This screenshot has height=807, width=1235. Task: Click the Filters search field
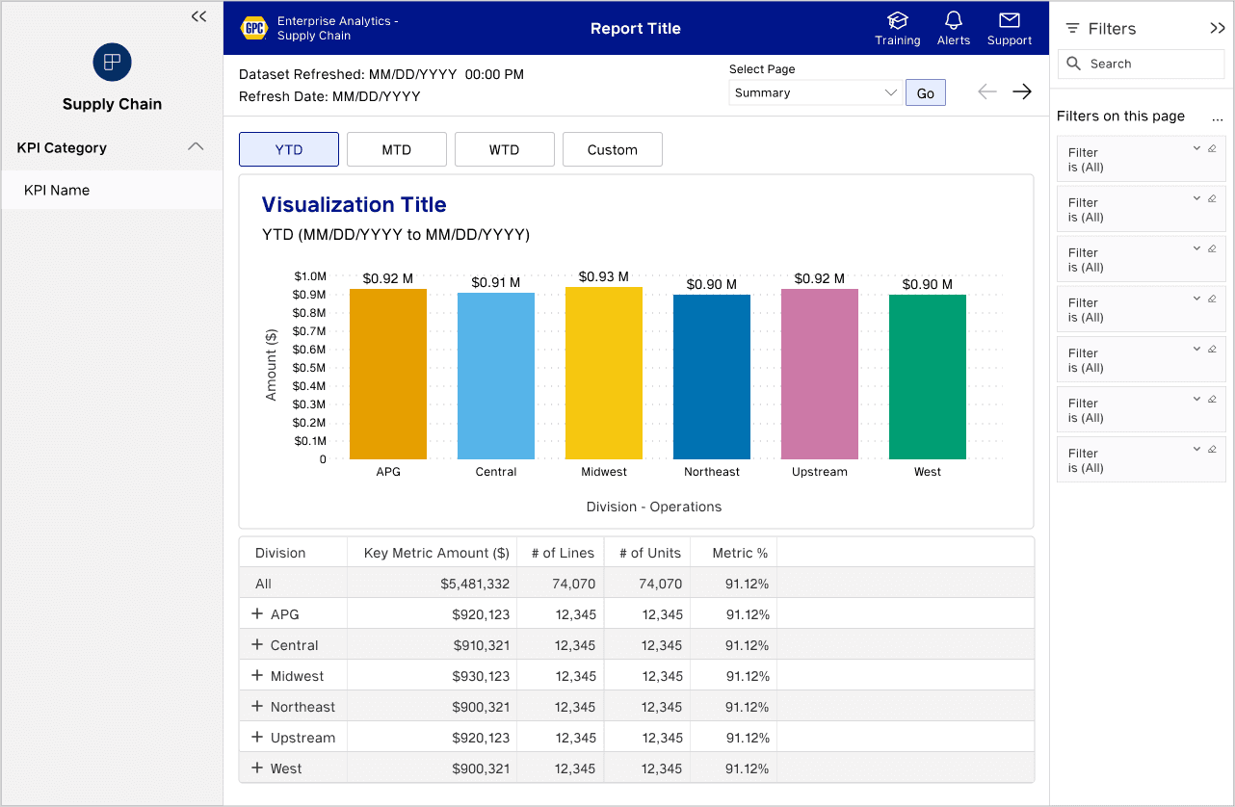(1141, 64)
